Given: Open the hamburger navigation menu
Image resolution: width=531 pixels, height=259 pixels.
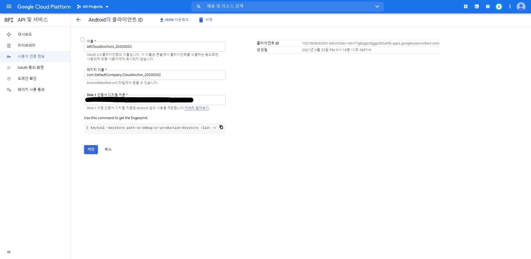Looking at the screenshot, I should tap(9, 6).
